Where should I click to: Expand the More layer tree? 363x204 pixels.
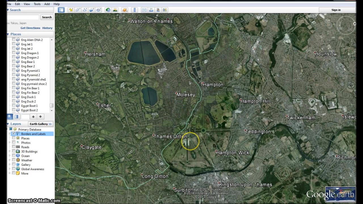[9, 173]
